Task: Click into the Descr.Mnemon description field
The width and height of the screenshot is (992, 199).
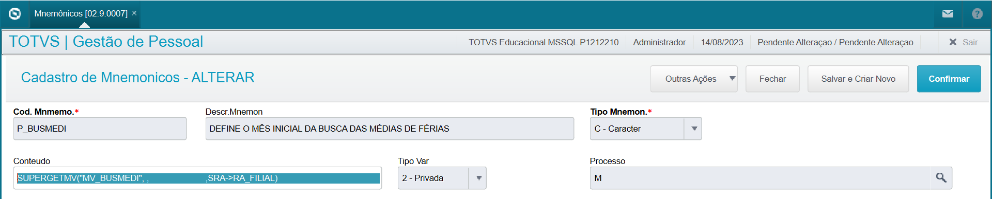Action: (x=390, y=129)
